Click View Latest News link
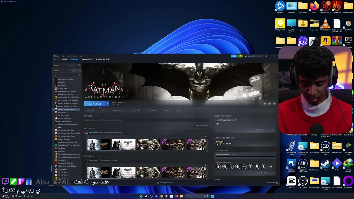Image resolution: width=354 pixels, height=199 pixels. (202, 125)
